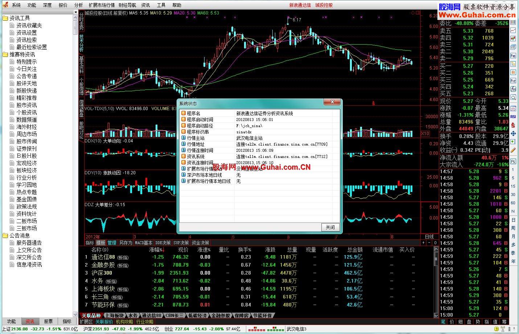The image size is (519, 334).
Task: Click sidebar tree scroll down arrow
Action: point(75,314)
